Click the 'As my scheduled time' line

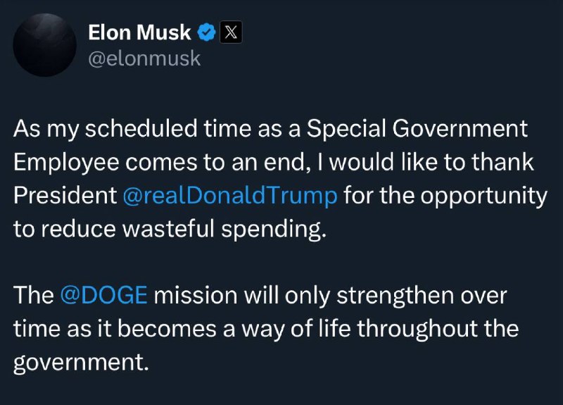tap(271, 130)
